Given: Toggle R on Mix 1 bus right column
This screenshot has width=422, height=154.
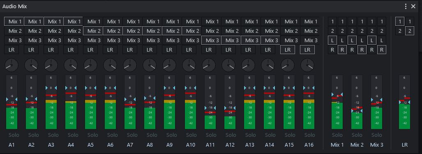Looking at the screenshot, I should point(342,50).
